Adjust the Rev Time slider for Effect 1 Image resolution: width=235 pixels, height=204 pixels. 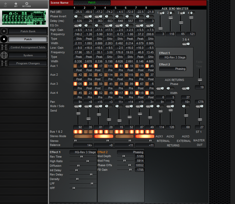click(x=82, y=156)
